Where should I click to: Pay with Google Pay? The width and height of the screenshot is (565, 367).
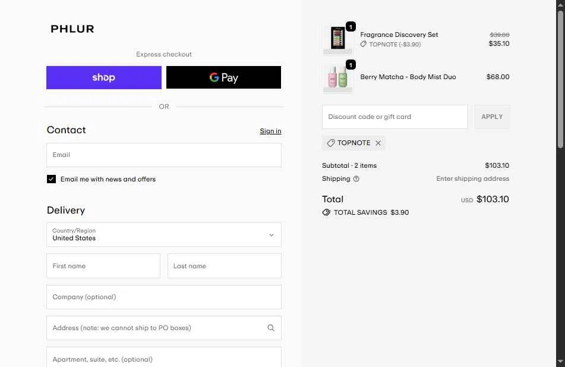223,77
